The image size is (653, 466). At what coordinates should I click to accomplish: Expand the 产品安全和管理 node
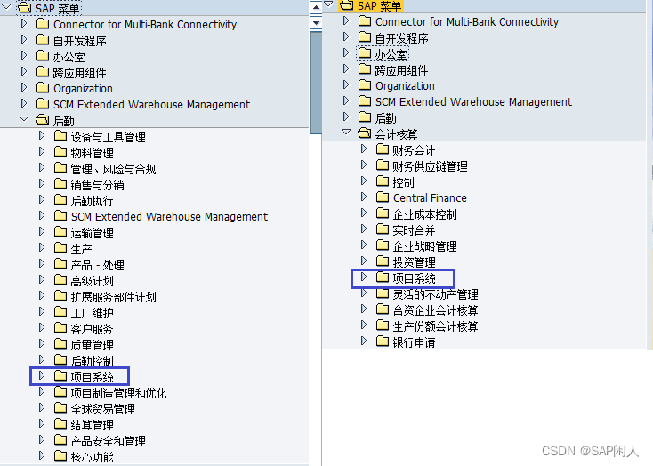pyautogui.click(x=42, y=439)
